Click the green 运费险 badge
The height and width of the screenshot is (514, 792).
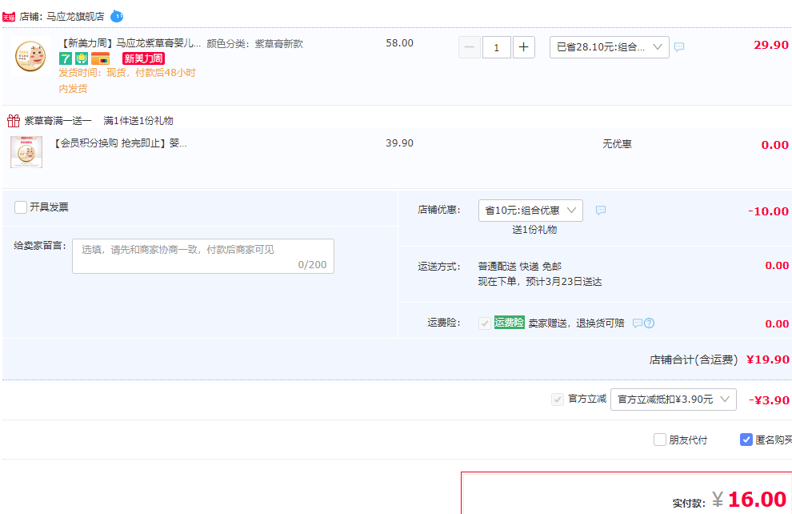pos(509,323)
